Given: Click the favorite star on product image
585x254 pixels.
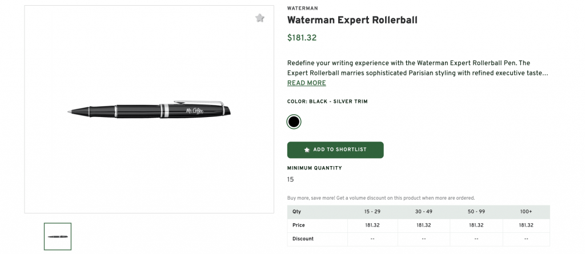Looking at the screenshot, I should 260,18.
